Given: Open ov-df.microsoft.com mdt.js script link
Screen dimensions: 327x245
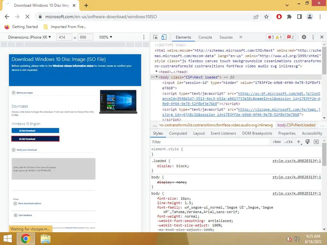Looking at the screenshot, I should [x=241, y=99].
